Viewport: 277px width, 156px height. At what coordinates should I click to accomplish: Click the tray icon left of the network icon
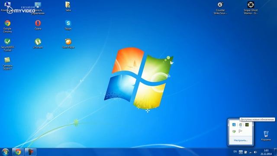245,152
